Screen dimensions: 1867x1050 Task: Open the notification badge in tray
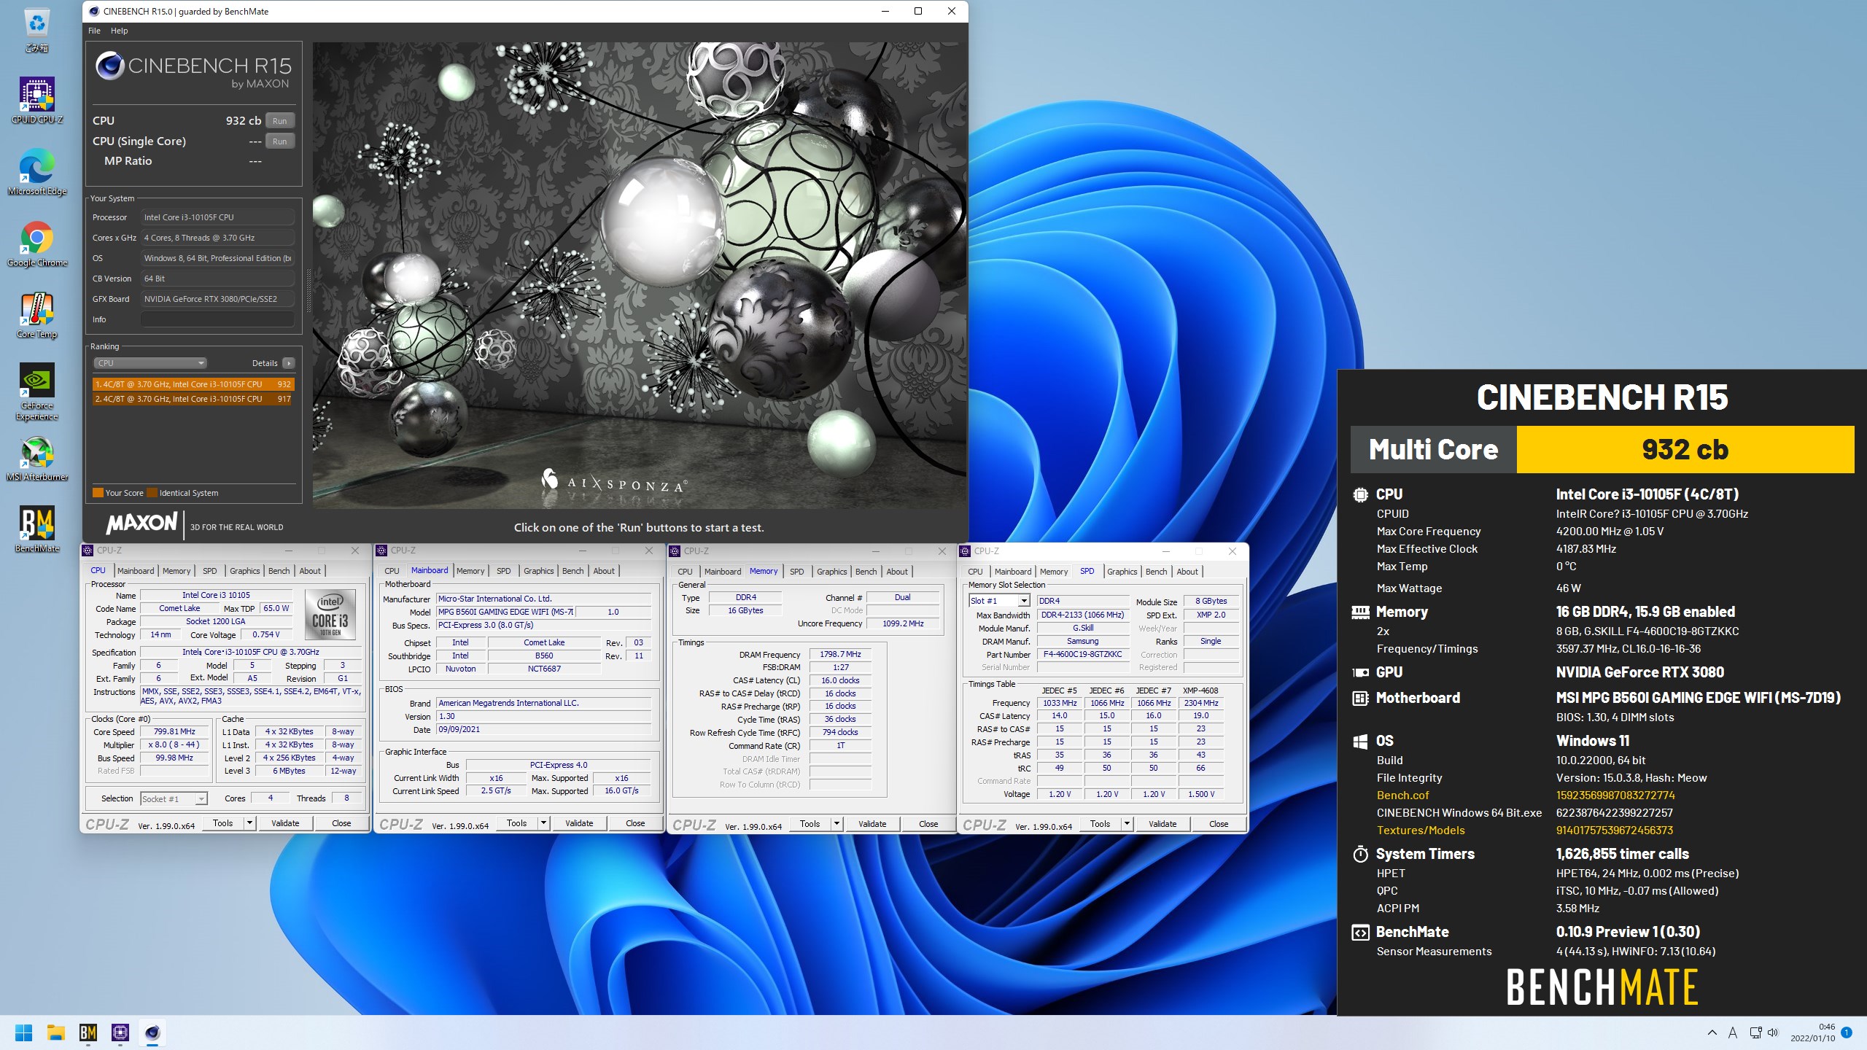(1847, 1032)
